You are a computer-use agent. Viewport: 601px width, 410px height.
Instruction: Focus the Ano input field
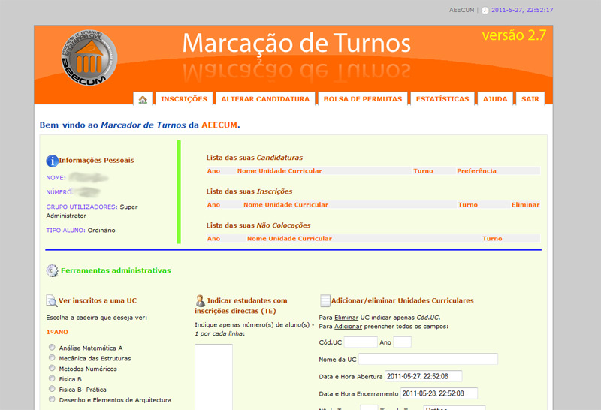click(402, 342)
